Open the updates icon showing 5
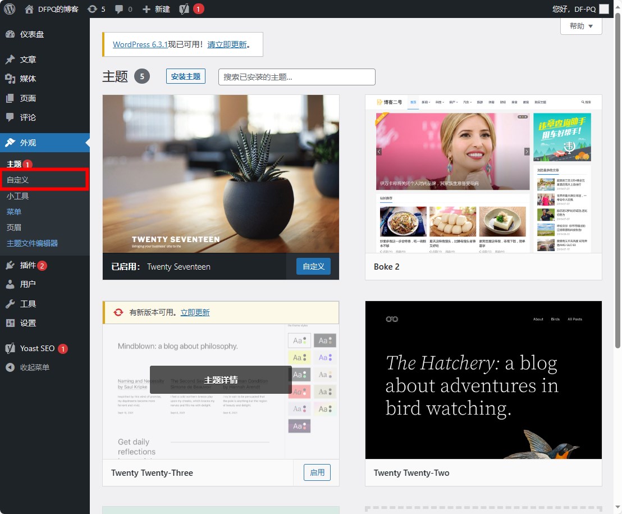 click(x=93, y=9)
